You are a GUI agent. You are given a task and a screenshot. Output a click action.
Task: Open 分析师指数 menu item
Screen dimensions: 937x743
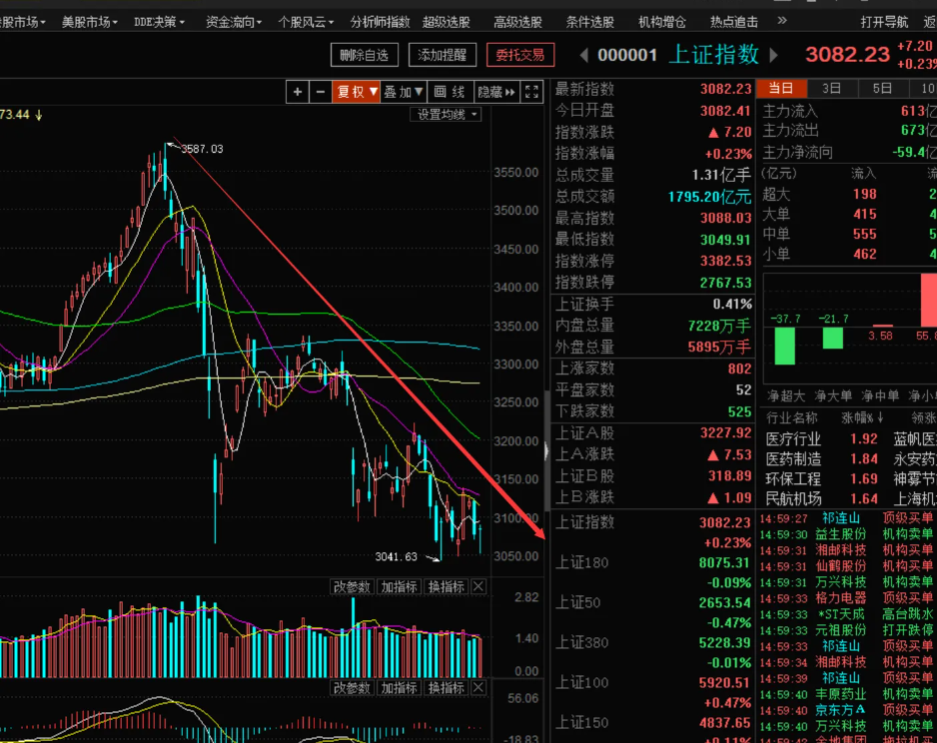[x=380, y=22]
